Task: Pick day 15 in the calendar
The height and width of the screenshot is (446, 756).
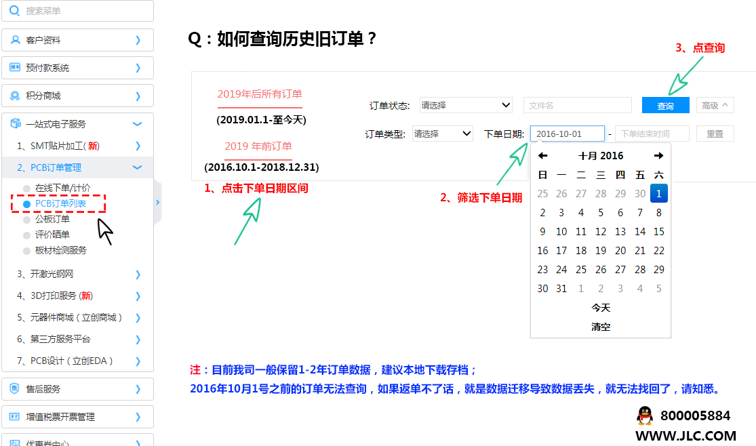Action: point(658,231)
